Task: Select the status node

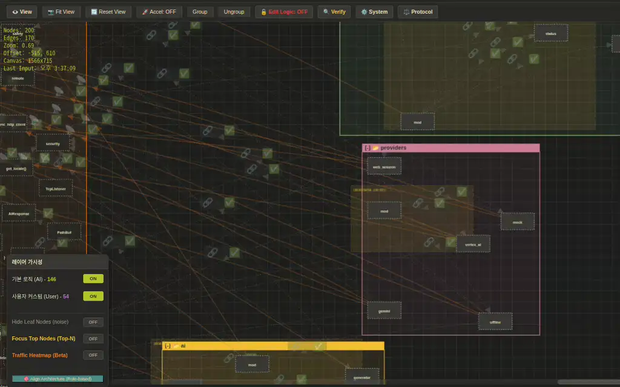Action: (x=551, y=33)
